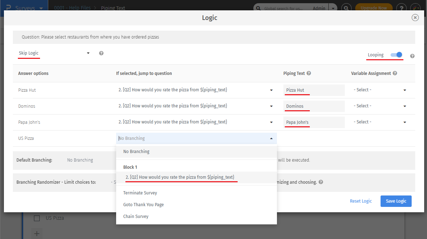Choose No Branching from the list
Viewport: 427px width, 239px height.
point(196,152)
